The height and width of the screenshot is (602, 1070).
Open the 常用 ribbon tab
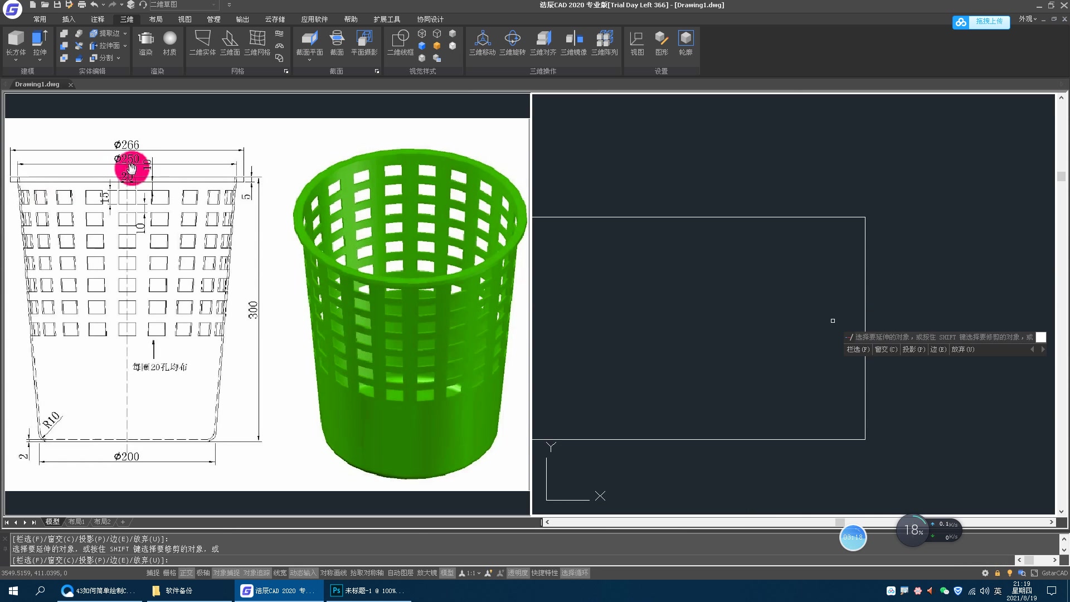pyautogui.click(x=40, y=19)
